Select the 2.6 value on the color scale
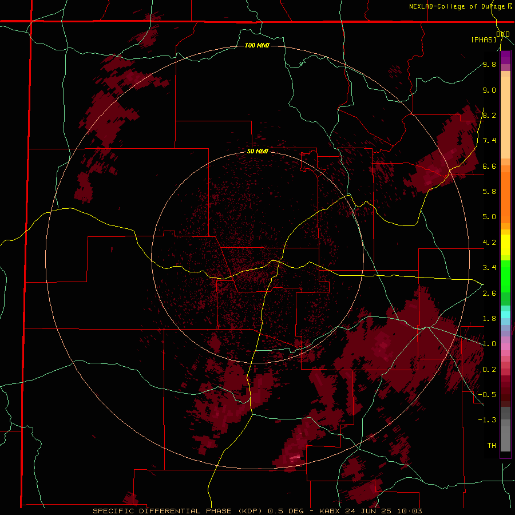Screen dimensions: 515x515 pyautogui.click(x=489, y=293)
